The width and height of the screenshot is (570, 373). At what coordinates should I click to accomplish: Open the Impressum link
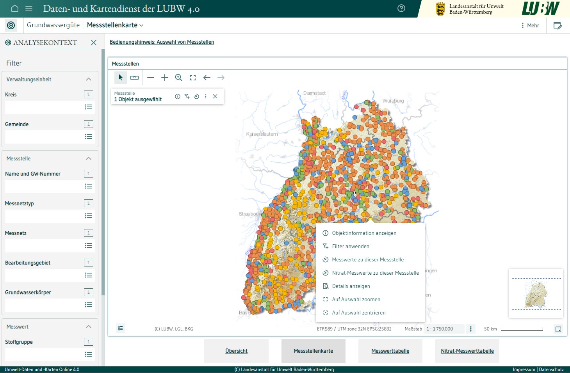(524, 369)
